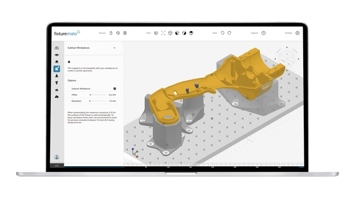Screen dimensions: 355x197
Task: Click the fixturemate logo
Action: coord(67,33)
